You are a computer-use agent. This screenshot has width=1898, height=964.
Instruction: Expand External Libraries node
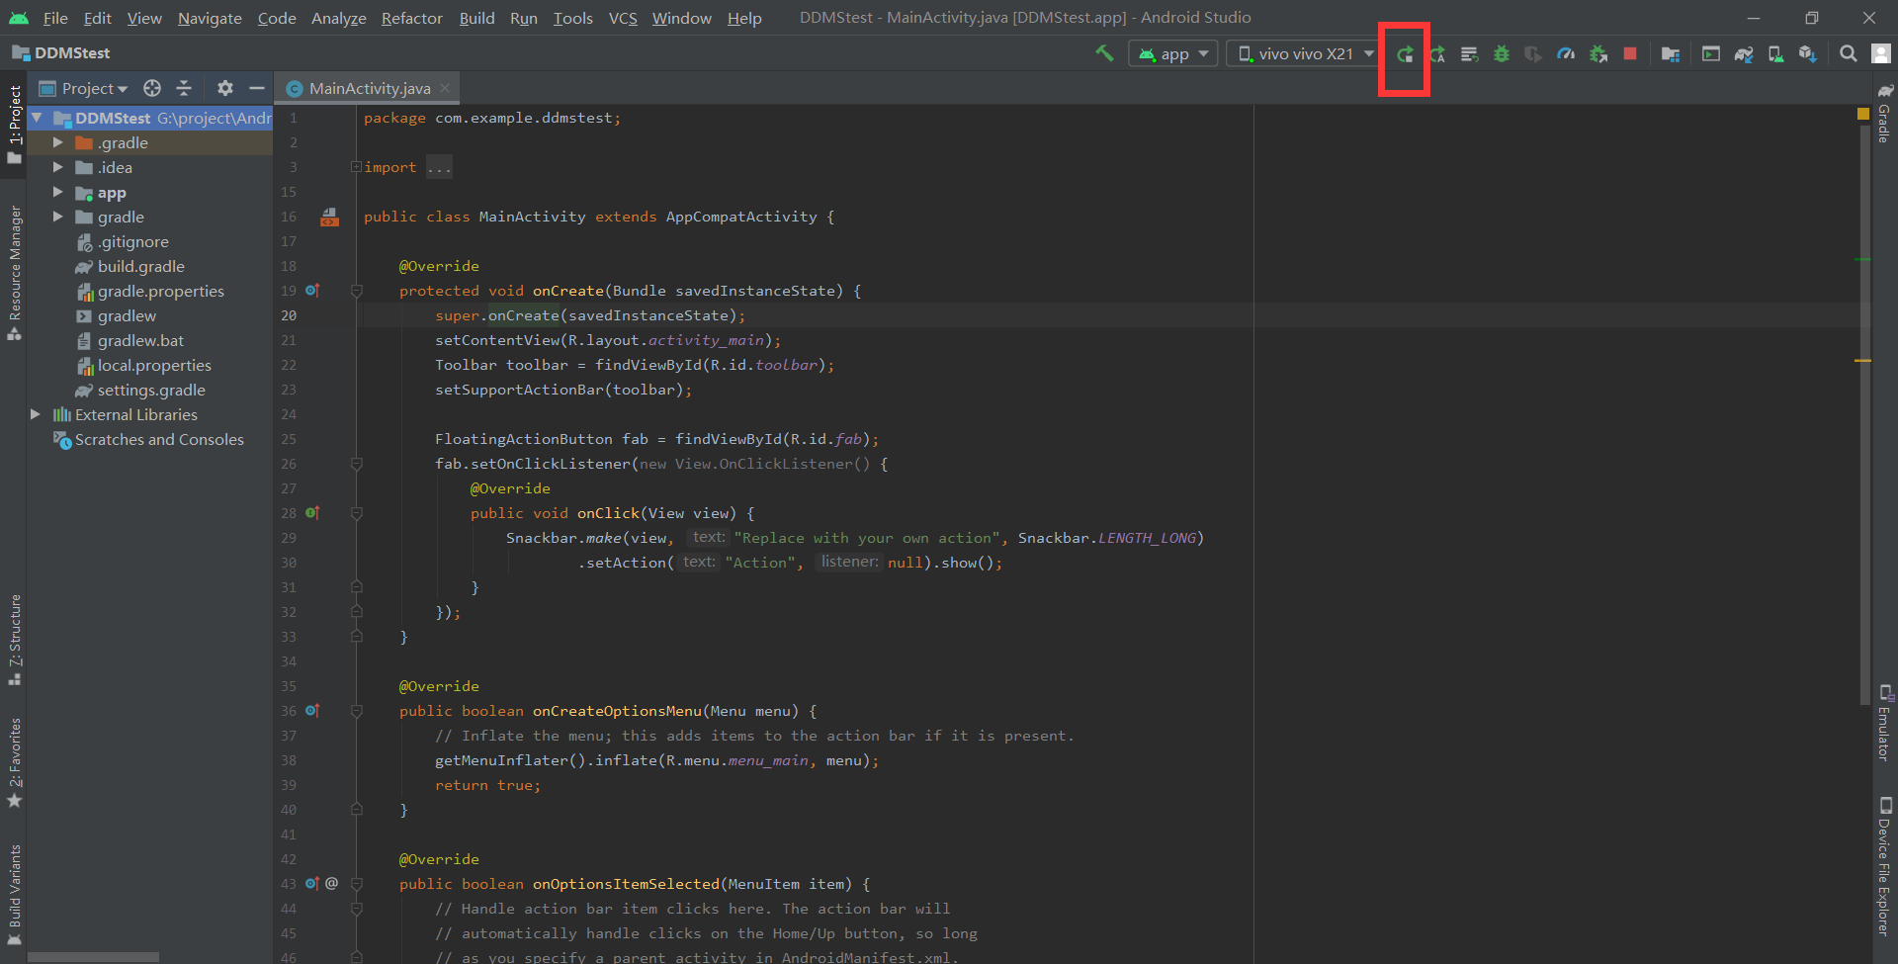(36, 414)
